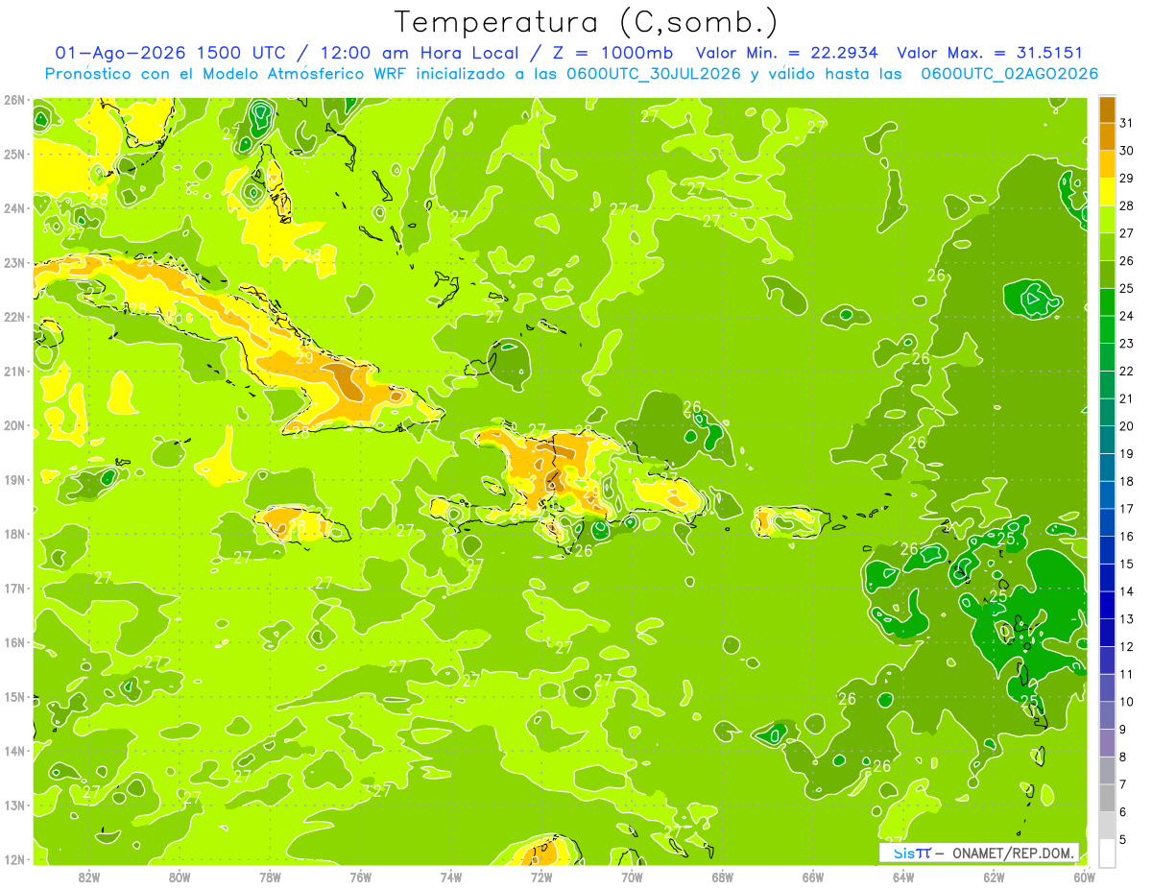Click longitude axis label "74W"
1152x890 pixels.
click(451, 878)
